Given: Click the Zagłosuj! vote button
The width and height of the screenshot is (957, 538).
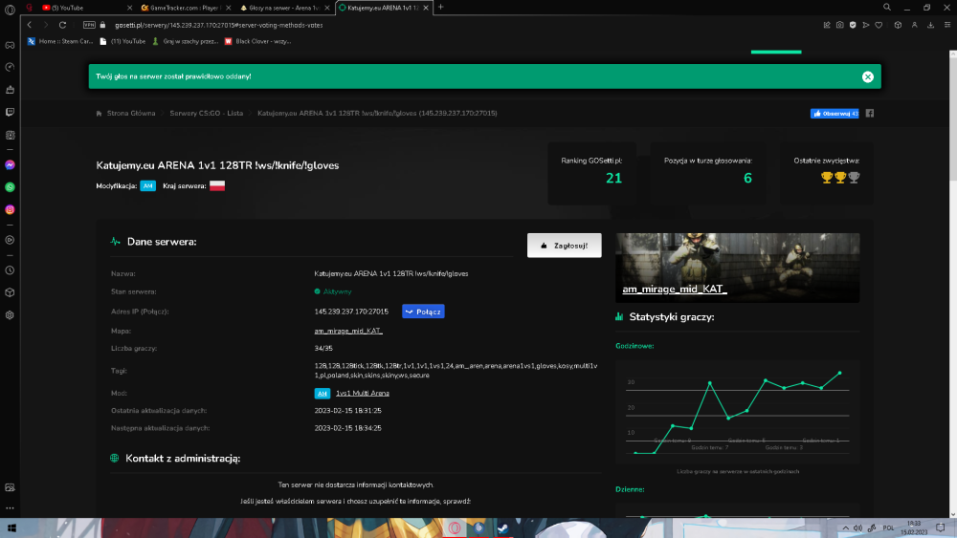Looking at the screenshot, I should 564,246.
